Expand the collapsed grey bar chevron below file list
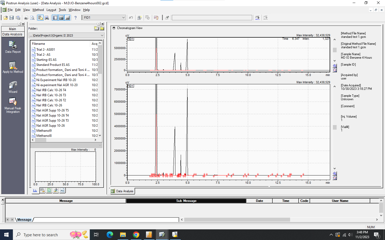385x240 pixels. 100,145
